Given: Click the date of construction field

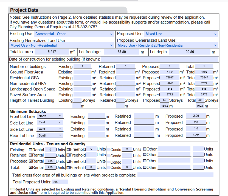Looking at the screenshot, I should [160, 59].
